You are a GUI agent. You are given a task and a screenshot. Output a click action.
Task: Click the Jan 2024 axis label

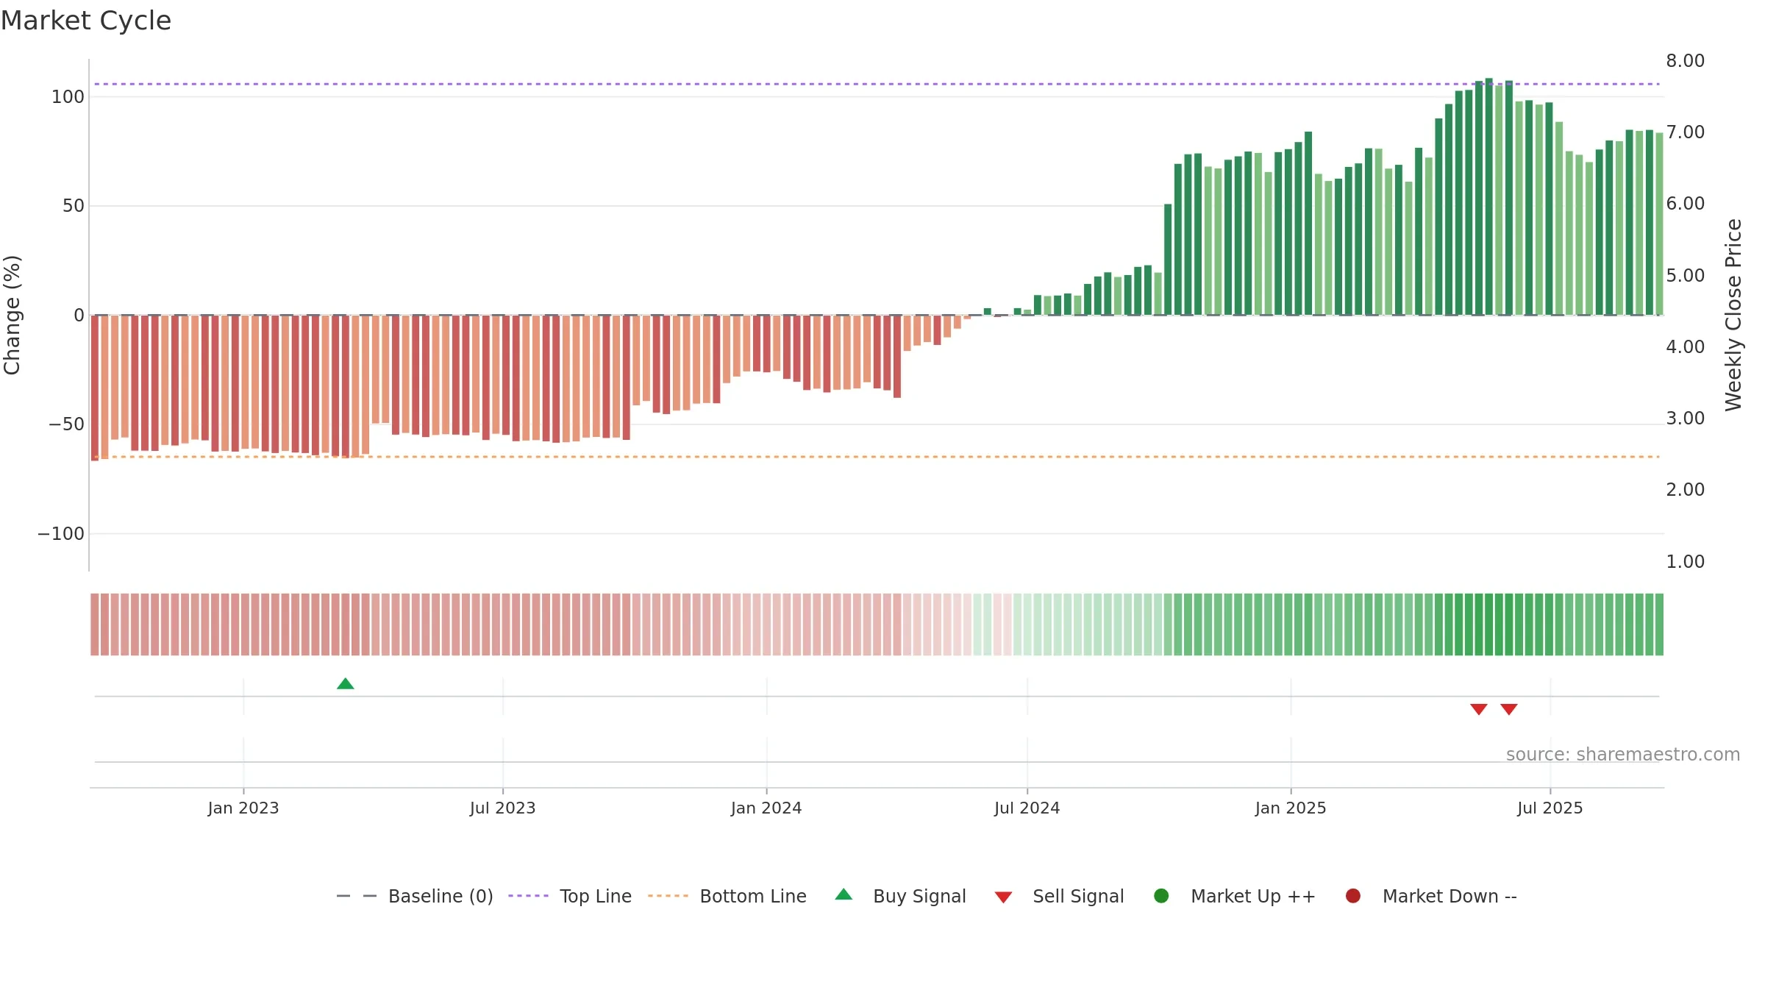point(766,808)
